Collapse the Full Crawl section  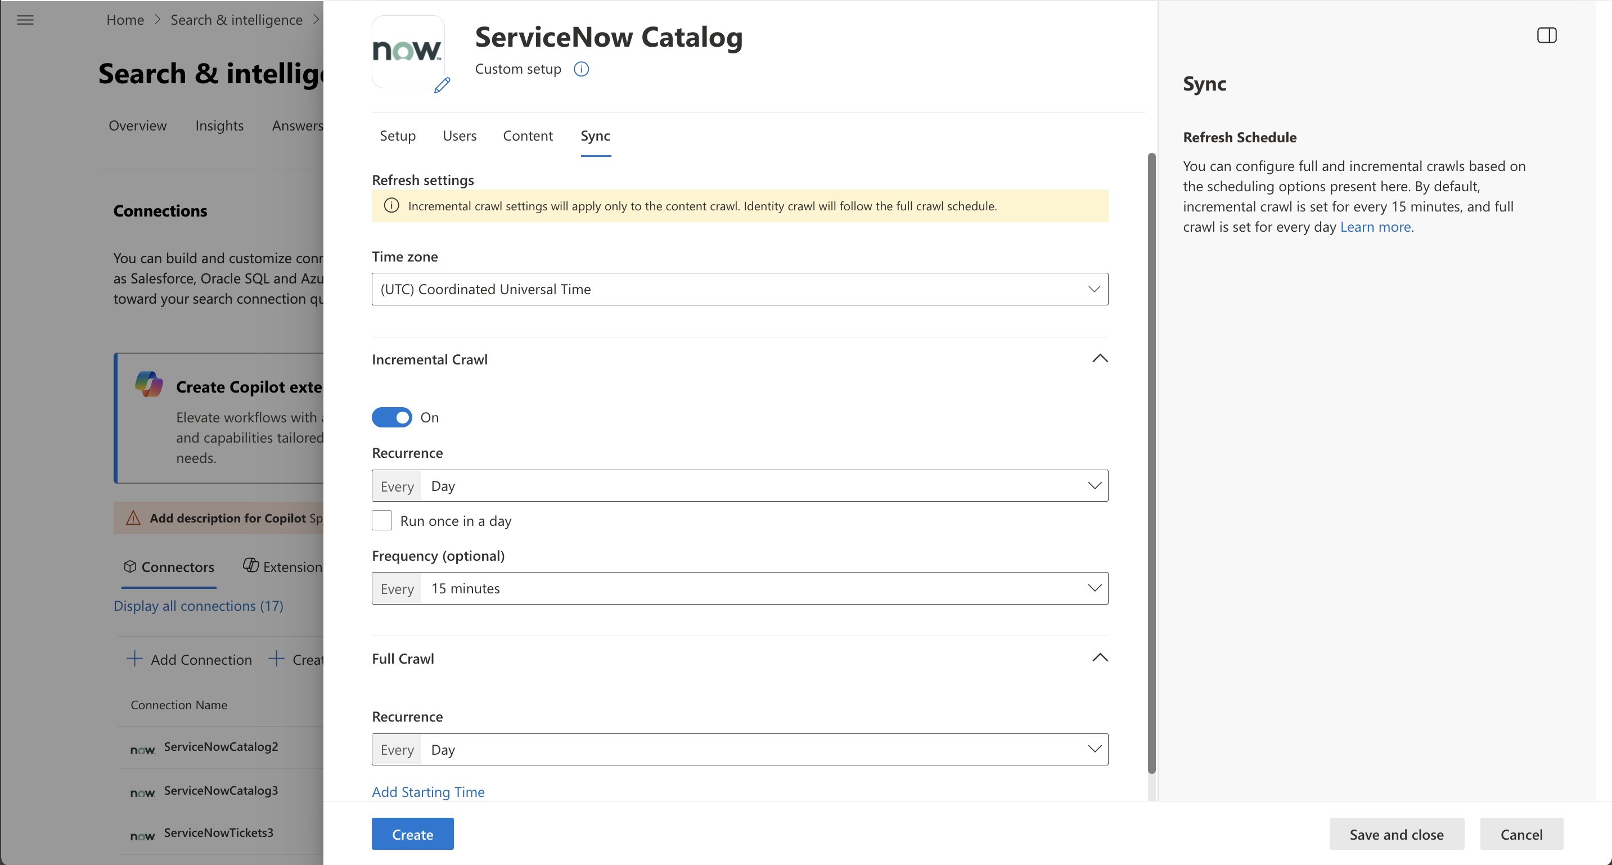click(1100, 658)
